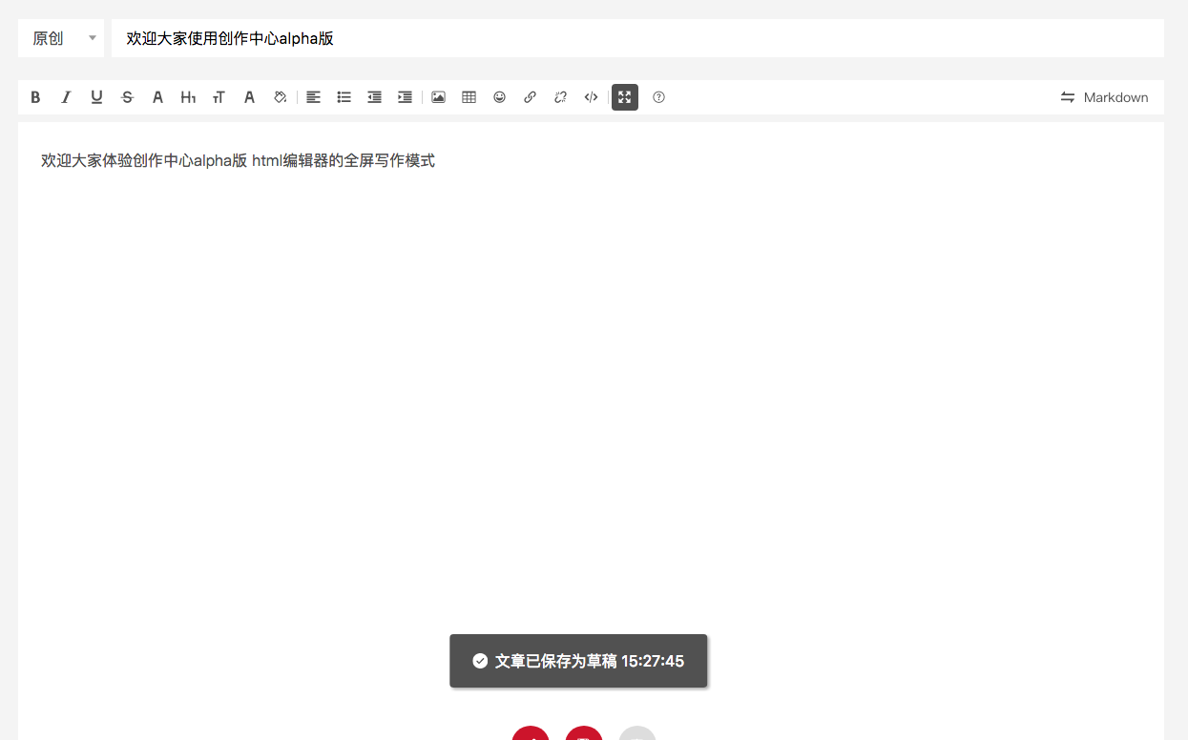Open the font size option

click(219, 97)
